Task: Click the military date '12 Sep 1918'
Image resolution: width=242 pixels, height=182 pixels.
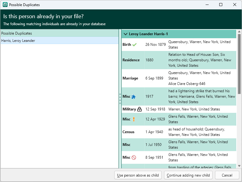Action: click(x=155, y=109)
